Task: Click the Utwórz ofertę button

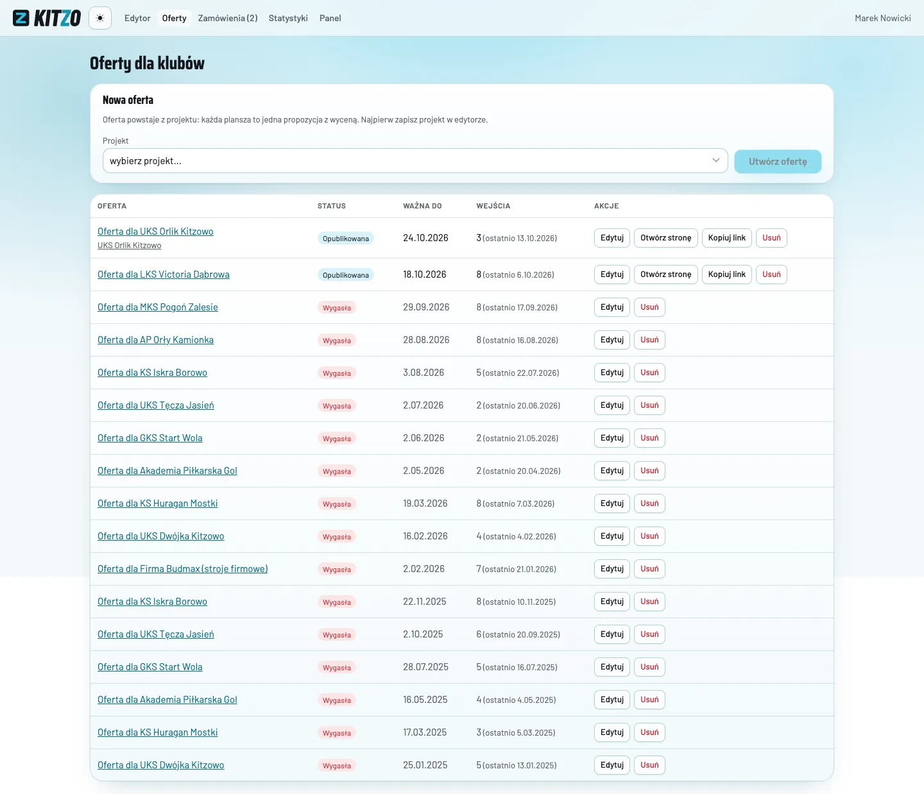Action: [x=778, y=162]
